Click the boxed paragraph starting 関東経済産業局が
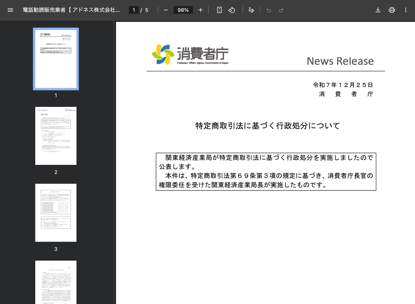The image size is (415, 304). (266, 171)
